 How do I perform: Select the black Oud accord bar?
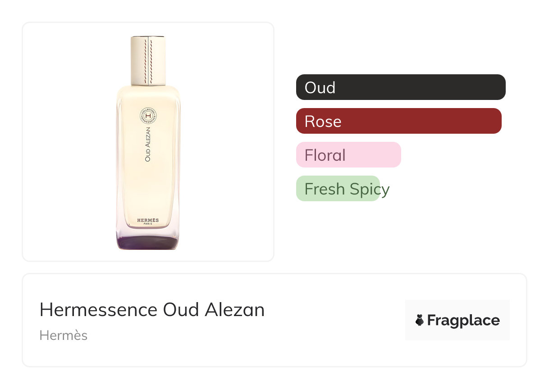click(401, 87)
